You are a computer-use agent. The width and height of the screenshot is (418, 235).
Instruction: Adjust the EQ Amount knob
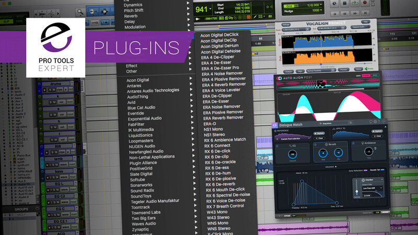tap(293, 154)
